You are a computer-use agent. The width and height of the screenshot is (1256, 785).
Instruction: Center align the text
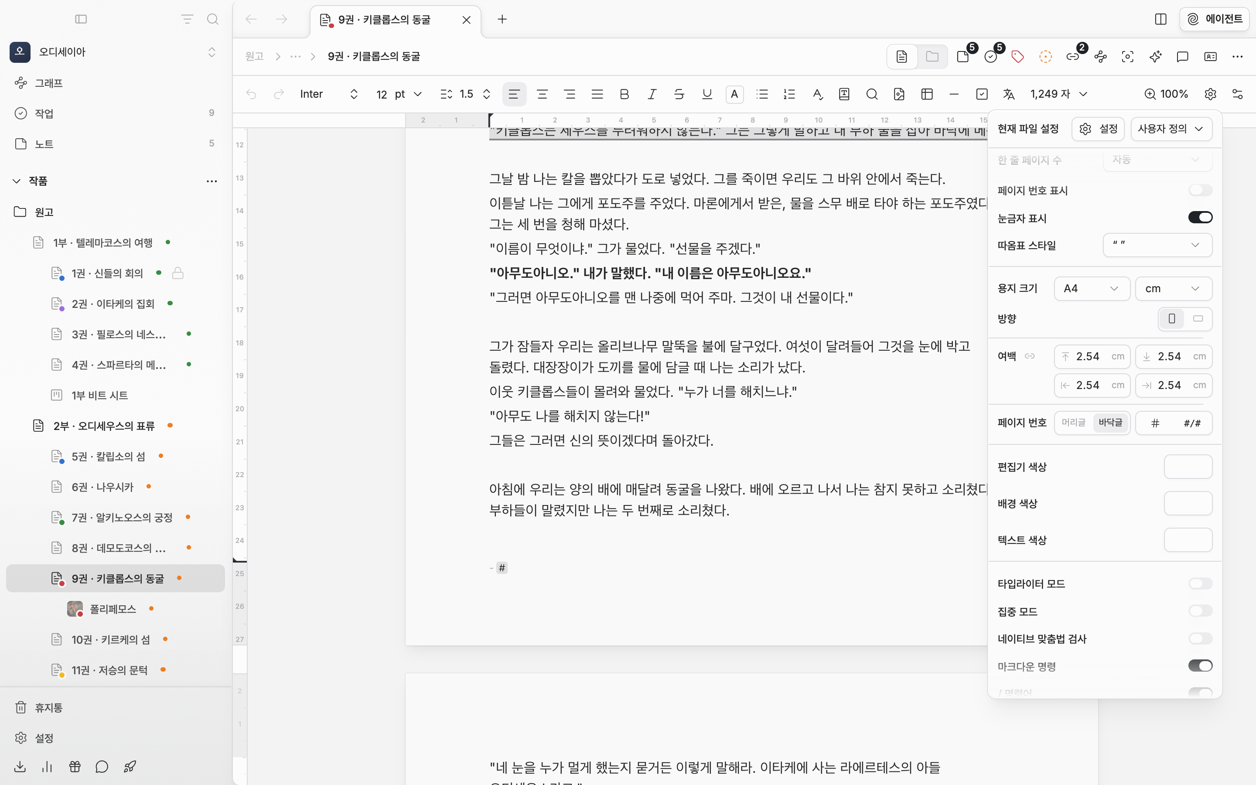coord(542,94)
